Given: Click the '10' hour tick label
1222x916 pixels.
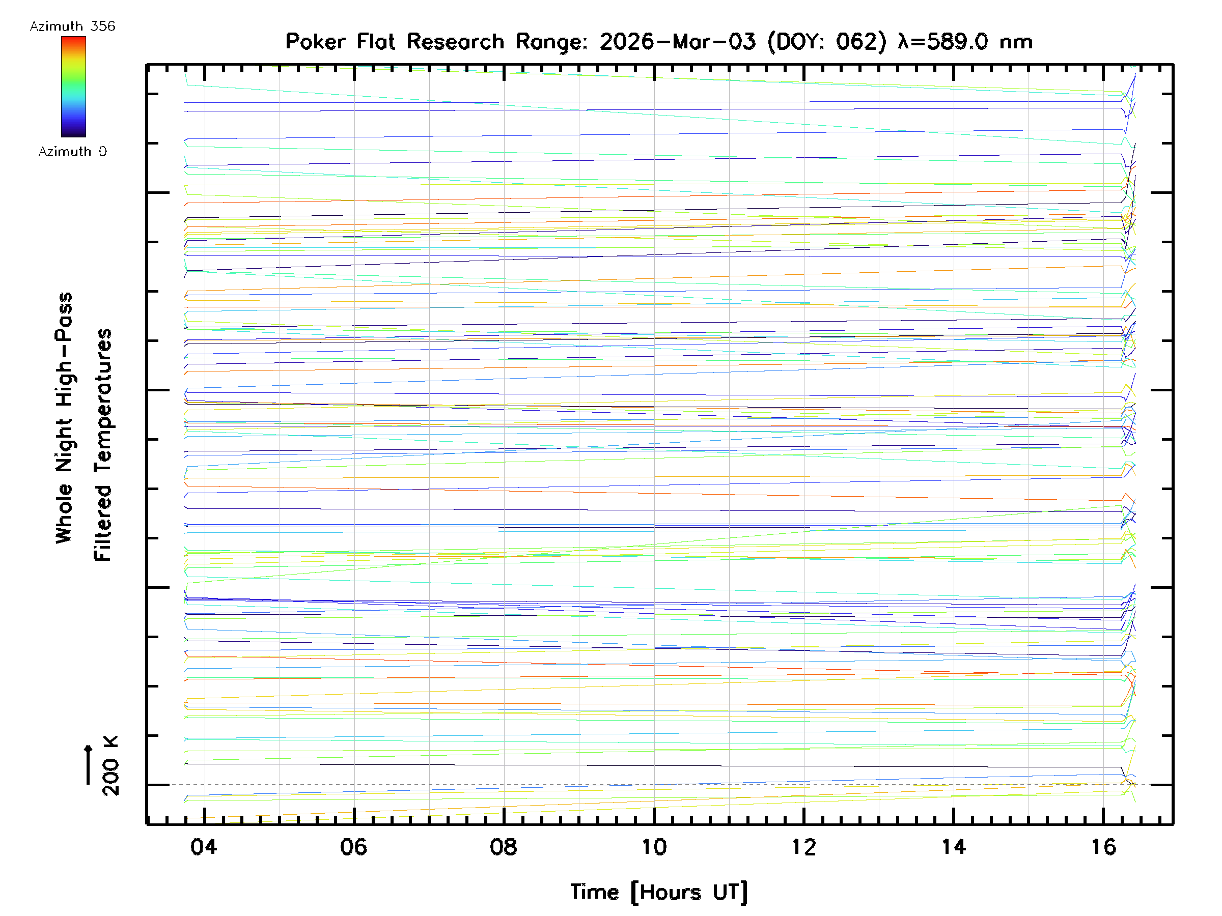Looking at the screenshot, I should (x=654, y=847).
